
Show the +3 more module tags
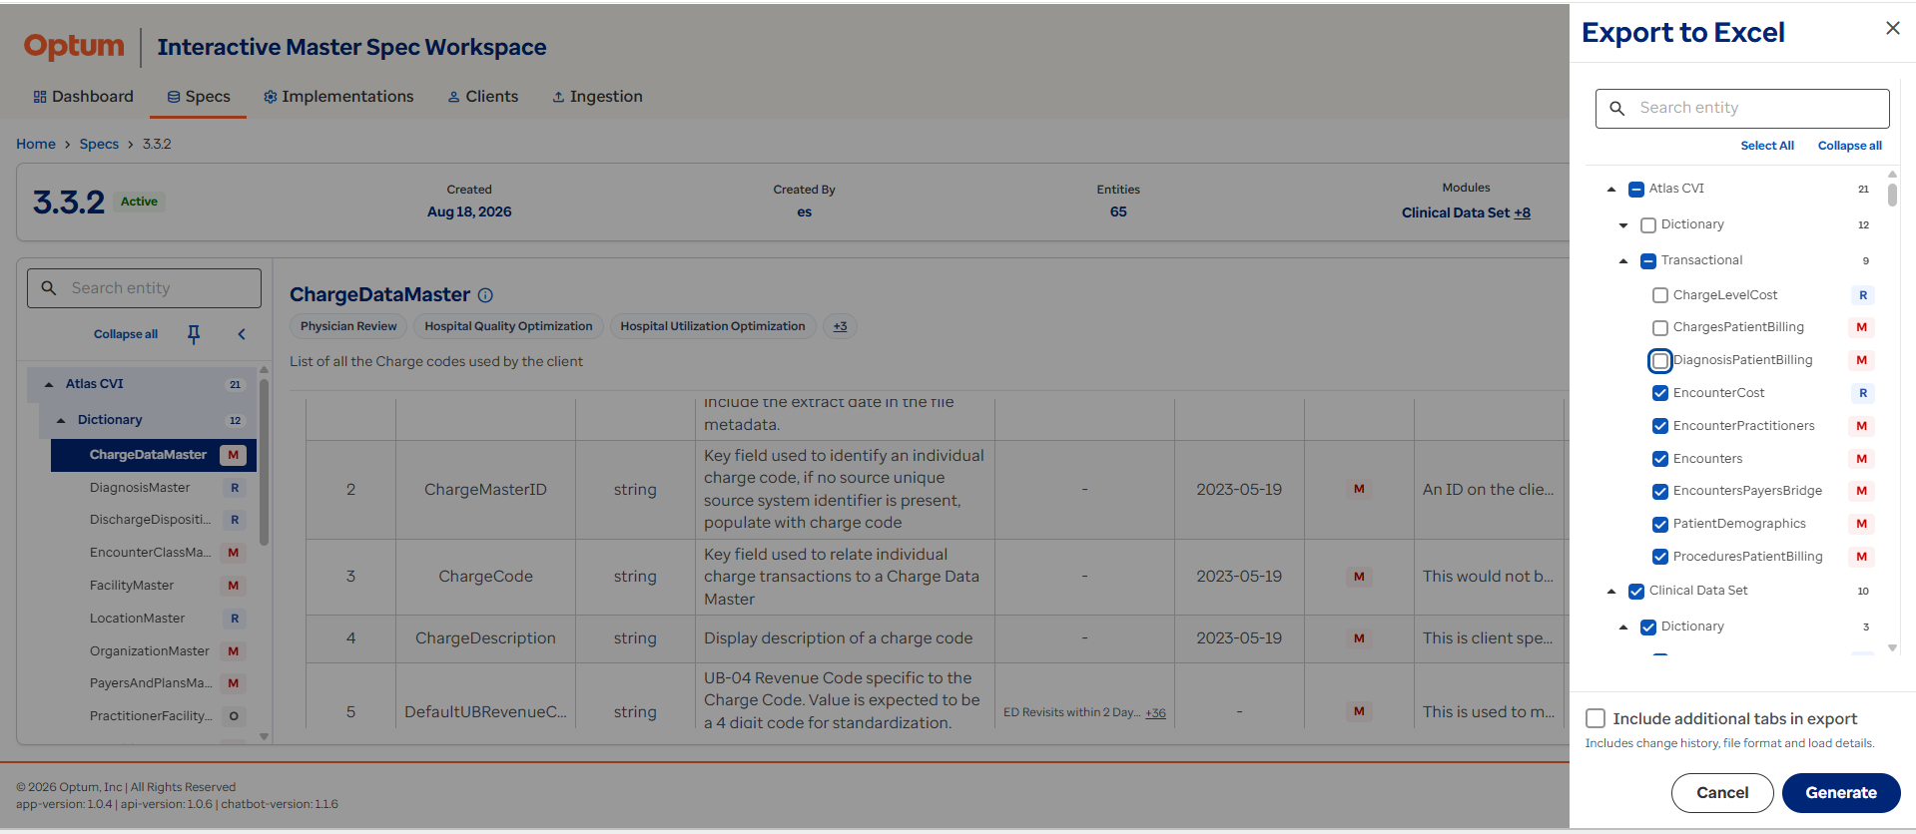(x=840, y=326)
